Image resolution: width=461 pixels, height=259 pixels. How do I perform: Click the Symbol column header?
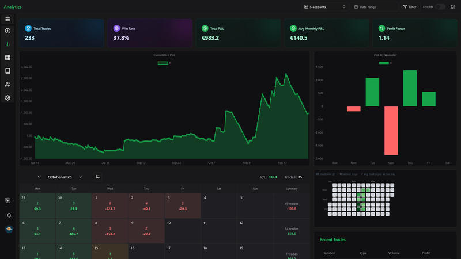(329, 253)
